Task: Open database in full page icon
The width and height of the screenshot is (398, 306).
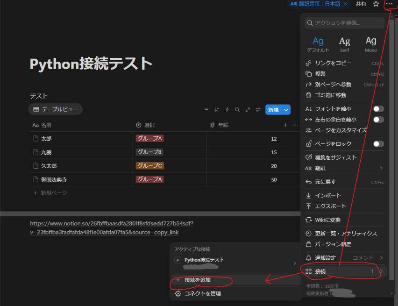Action: click(x=248, y=110)
